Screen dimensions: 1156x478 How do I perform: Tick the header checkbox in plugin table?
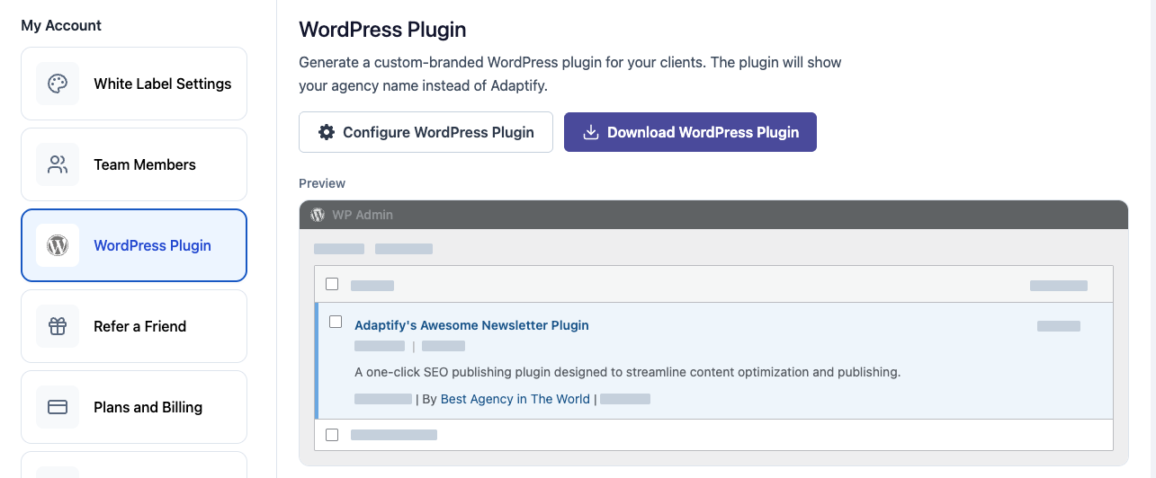tap(332, 284)
